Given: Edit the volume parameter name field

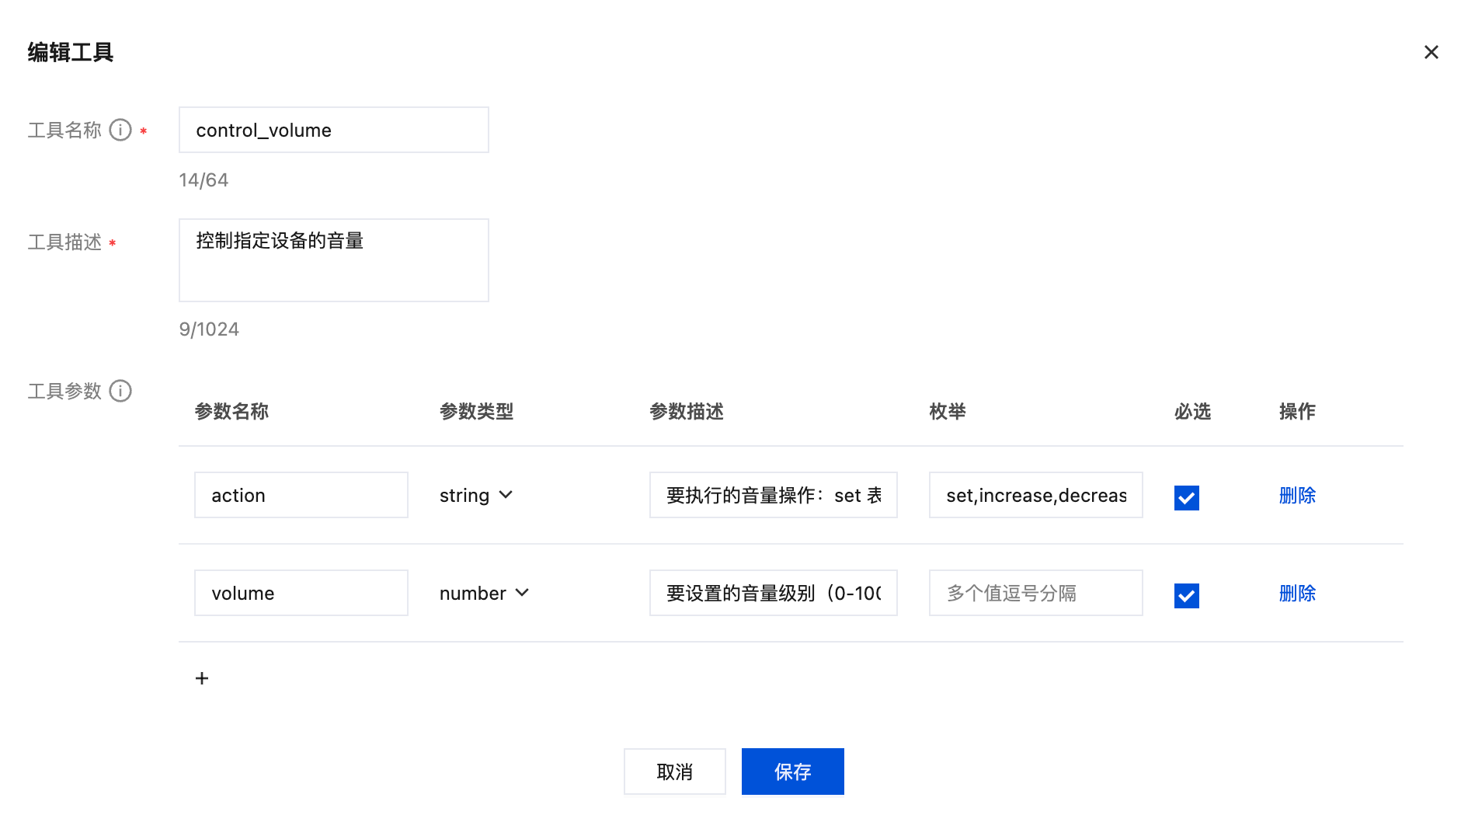Looking at the screenshot, I should [301, 594].
